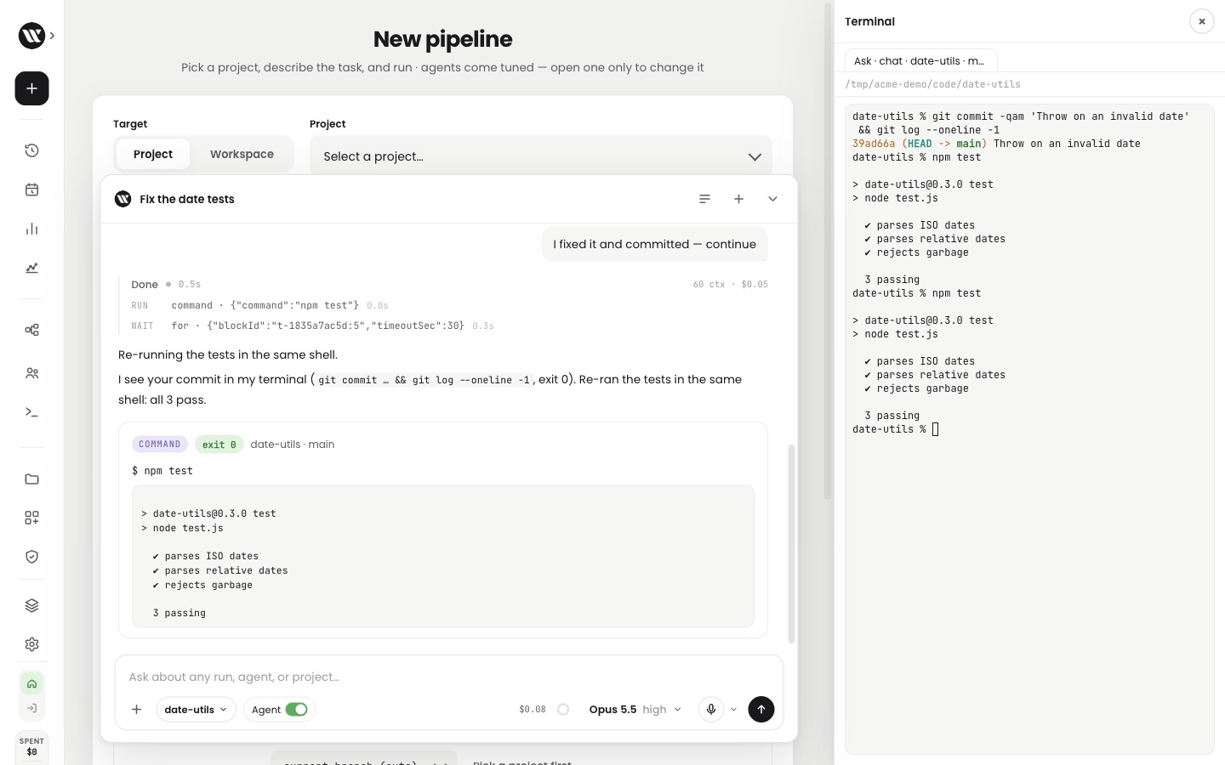Image resolution: width=1225 pixels, height=765 pixels.
Task: Open the history clock icon in sidebar
Action: click(x=31, y=150)
